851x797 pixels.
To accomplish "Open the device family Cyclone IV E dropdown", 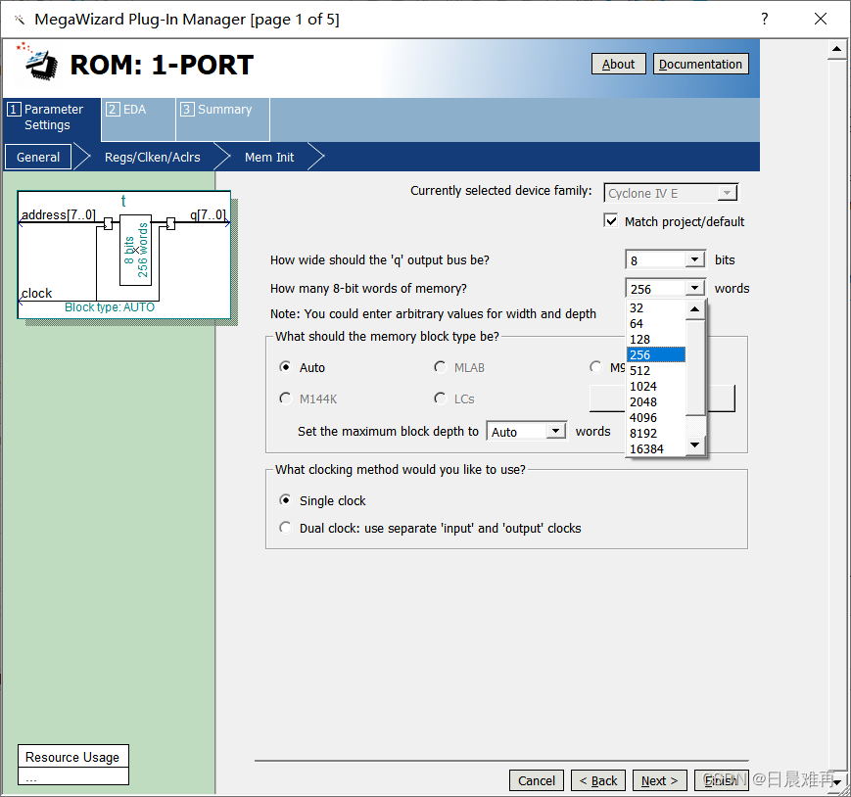I will pyautogui.click(x=727, y=193).
